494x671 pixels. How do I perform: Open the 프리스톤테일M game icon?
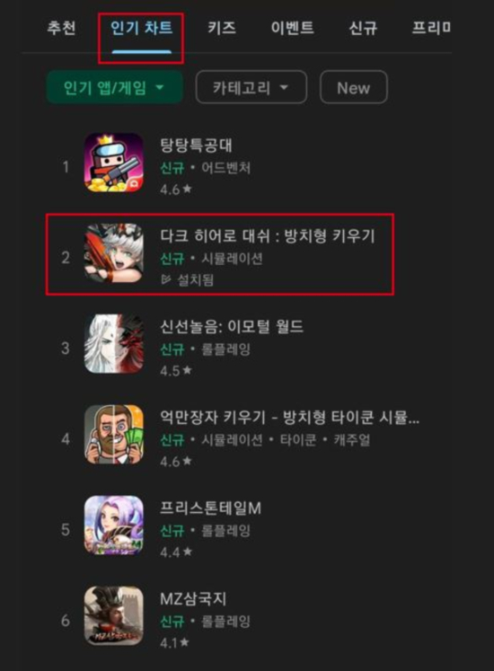(114, 525)
